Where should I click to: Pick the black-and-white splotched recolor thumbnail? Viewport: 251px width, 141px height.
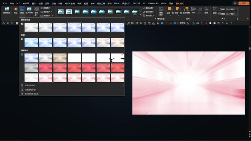coord(118,58)
